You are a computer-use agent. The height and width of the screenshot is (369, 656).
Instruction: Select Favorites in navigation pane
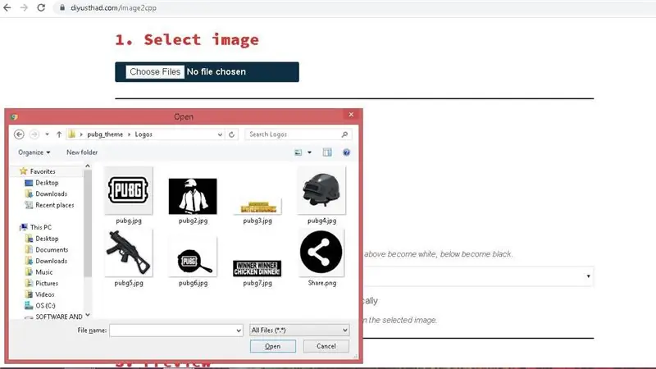[x=43, y=171]
